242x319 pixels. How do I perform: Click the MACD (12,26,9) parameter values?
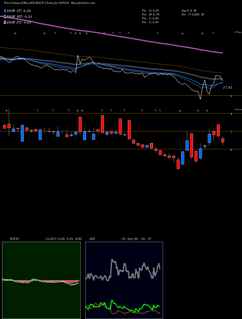coord(63,239)
